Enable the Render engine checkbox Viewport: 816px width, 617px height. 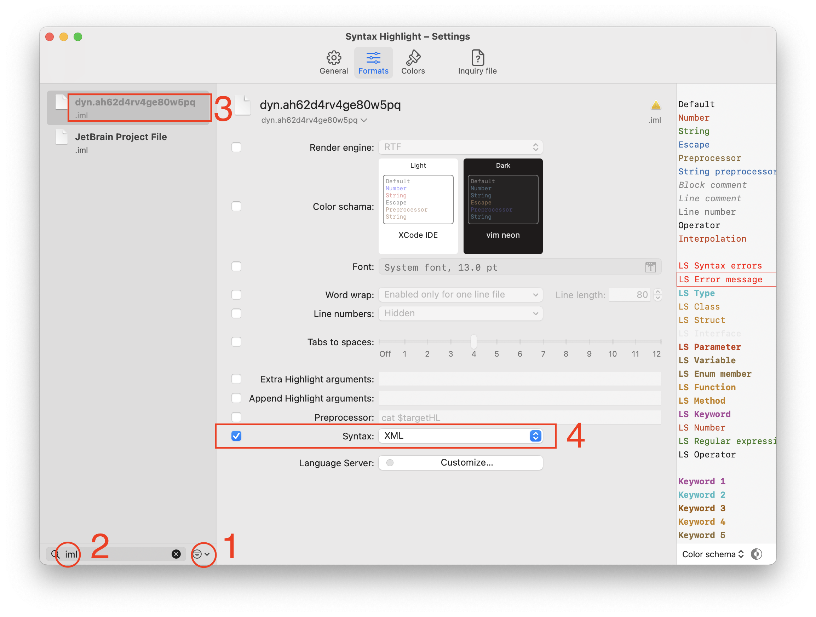tap(236, 147)
